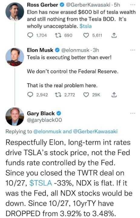Click the $TSLA cashtag in Gary Black's reply
Image resolution: width=140 pixels, height=218 pixels.
[41, 183]
